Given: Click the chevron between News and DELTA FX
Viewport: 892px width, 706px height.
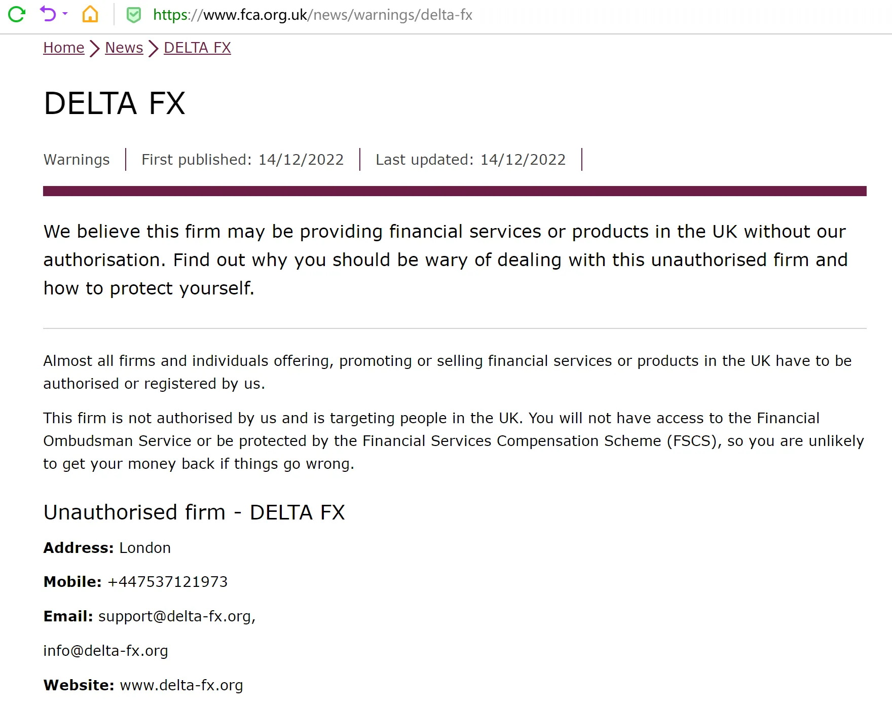Looking at the screenshot, I should click(x=154, y=49).
